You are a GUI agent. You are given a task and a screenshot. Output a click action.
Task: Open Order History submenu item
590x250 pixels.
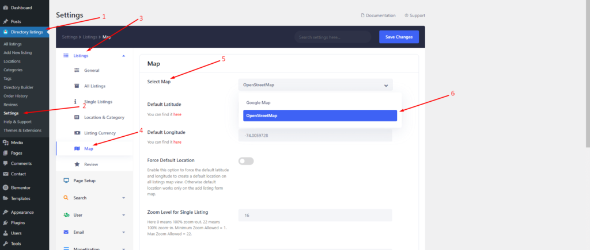[x=16, y=96]
